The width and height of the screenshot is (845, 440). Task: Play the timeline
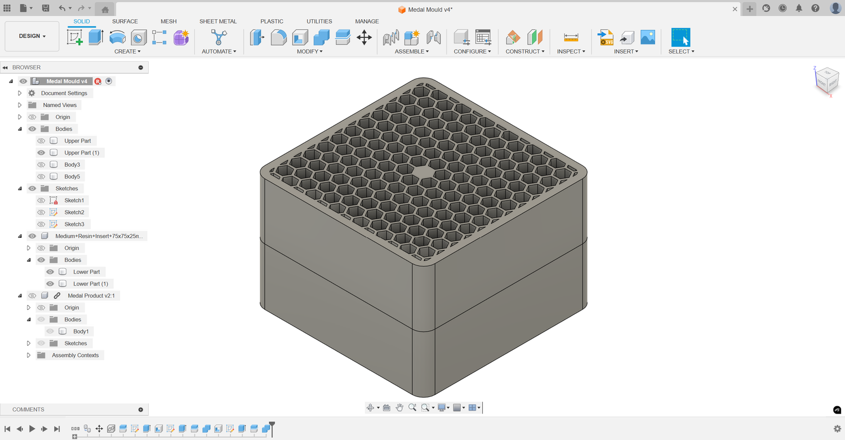tap(32, 429)
